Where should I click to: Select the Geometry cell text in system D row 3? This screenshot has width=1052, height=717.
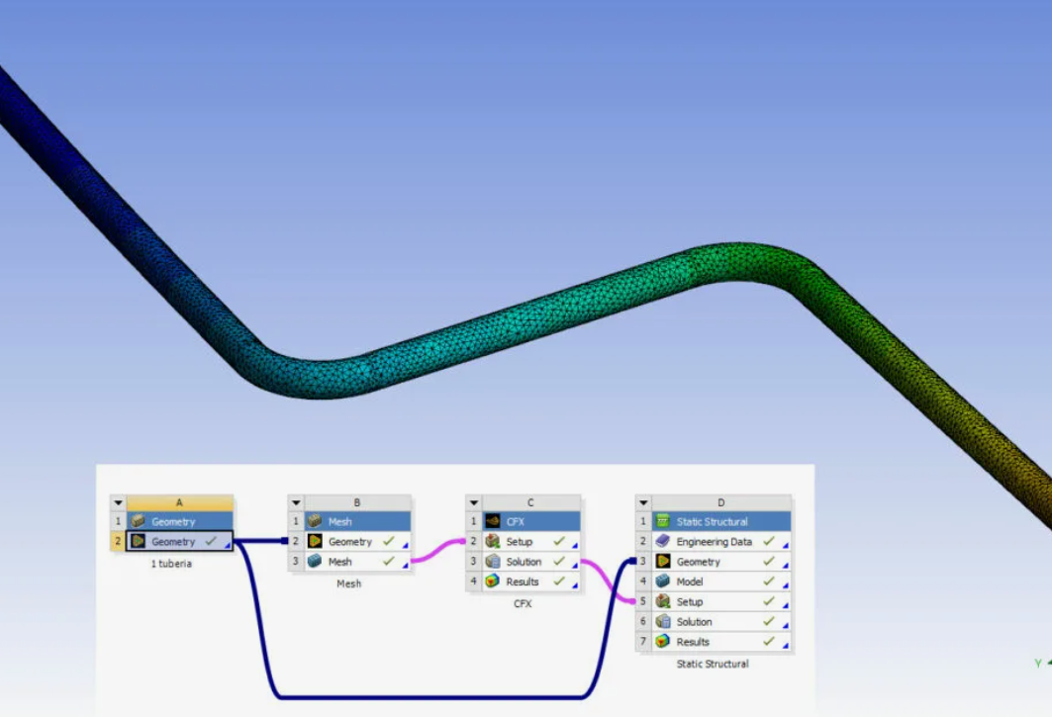[699, 562]
